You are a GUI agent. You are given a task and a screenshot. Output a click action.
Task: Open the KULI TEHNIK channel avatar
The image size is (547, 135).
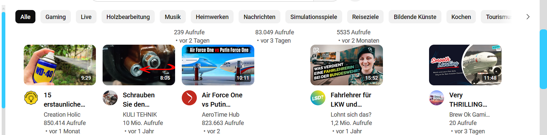110,98
